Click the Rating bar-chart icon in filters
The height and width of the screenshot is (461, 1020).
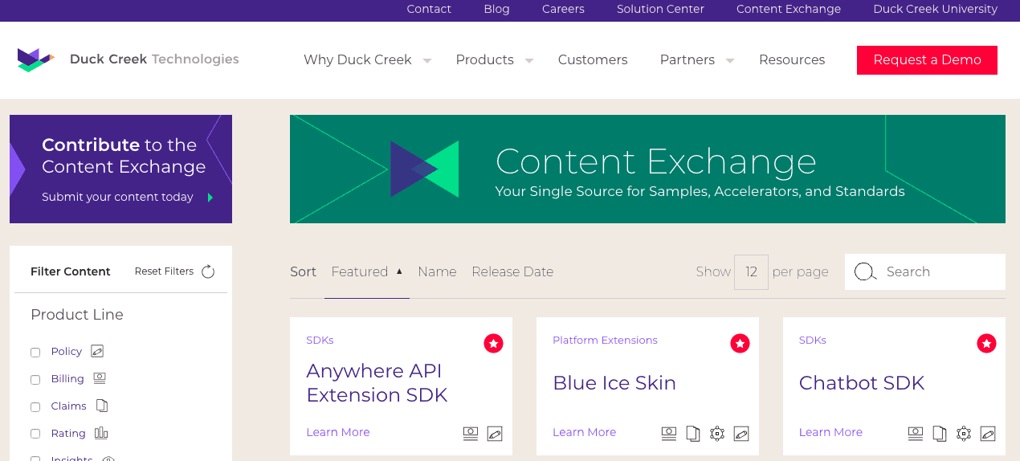pos(101,433)
